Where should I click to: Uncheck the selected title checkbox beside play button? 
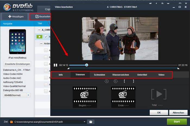(46, 37)
